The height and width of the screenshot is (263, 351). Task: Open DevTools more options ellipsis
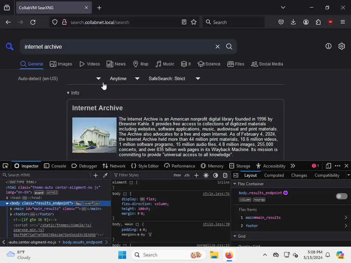[338, 166]
